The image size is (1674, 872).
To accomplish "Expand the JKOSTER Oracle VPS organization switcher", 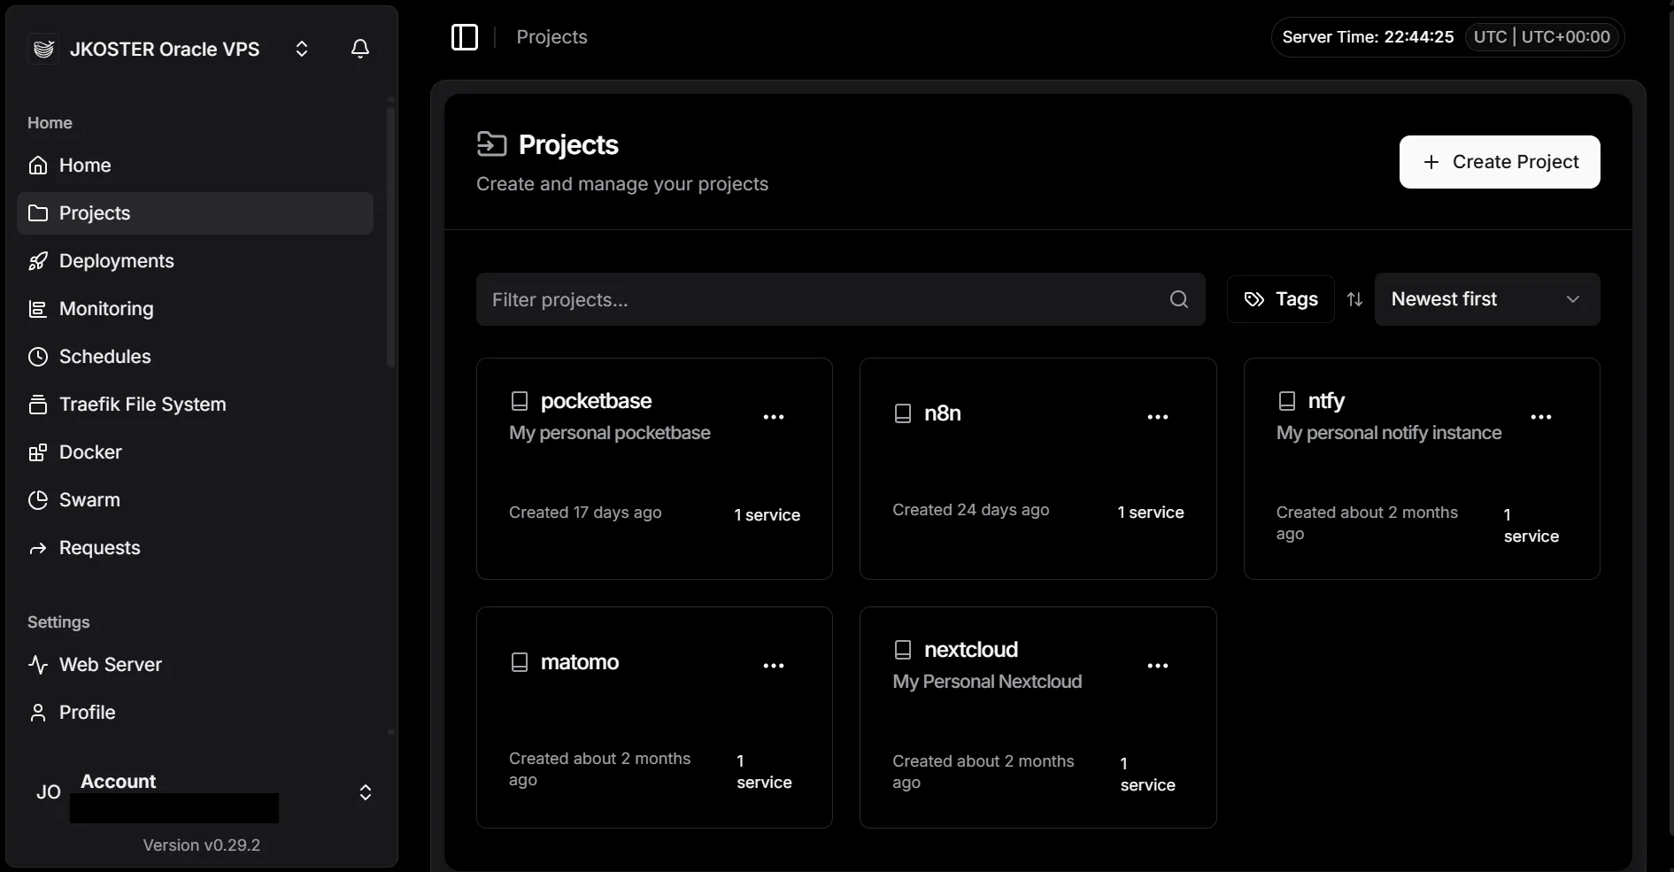I will tap(302, 49).
